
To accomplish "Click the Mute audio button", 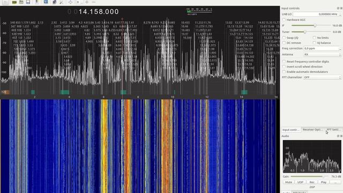I will (x=288, y=182).
